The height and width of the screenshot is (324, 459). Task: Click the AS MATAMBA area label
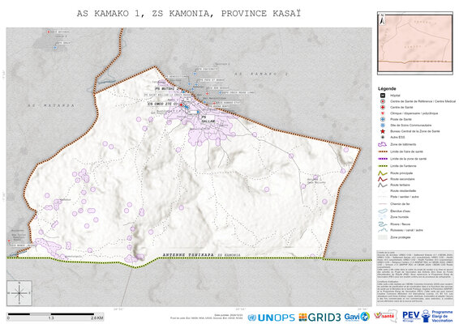pos(51,105)
